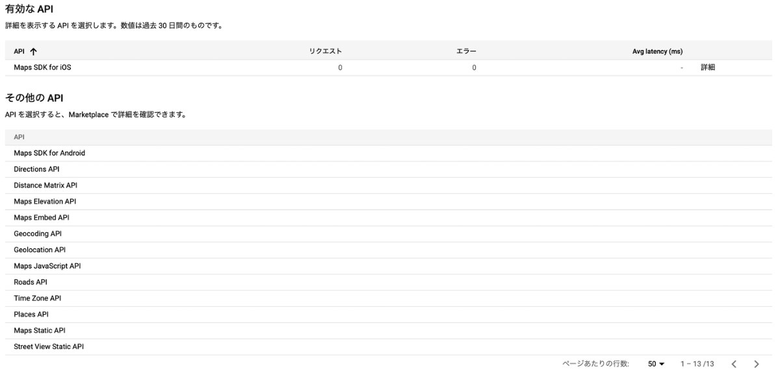This screenshot has height=373, width=780.
Task: Select Distance Matrix API
Action: click(45, 186)
